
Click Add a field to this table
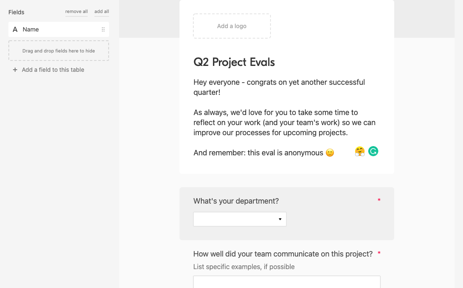point(53,70)
